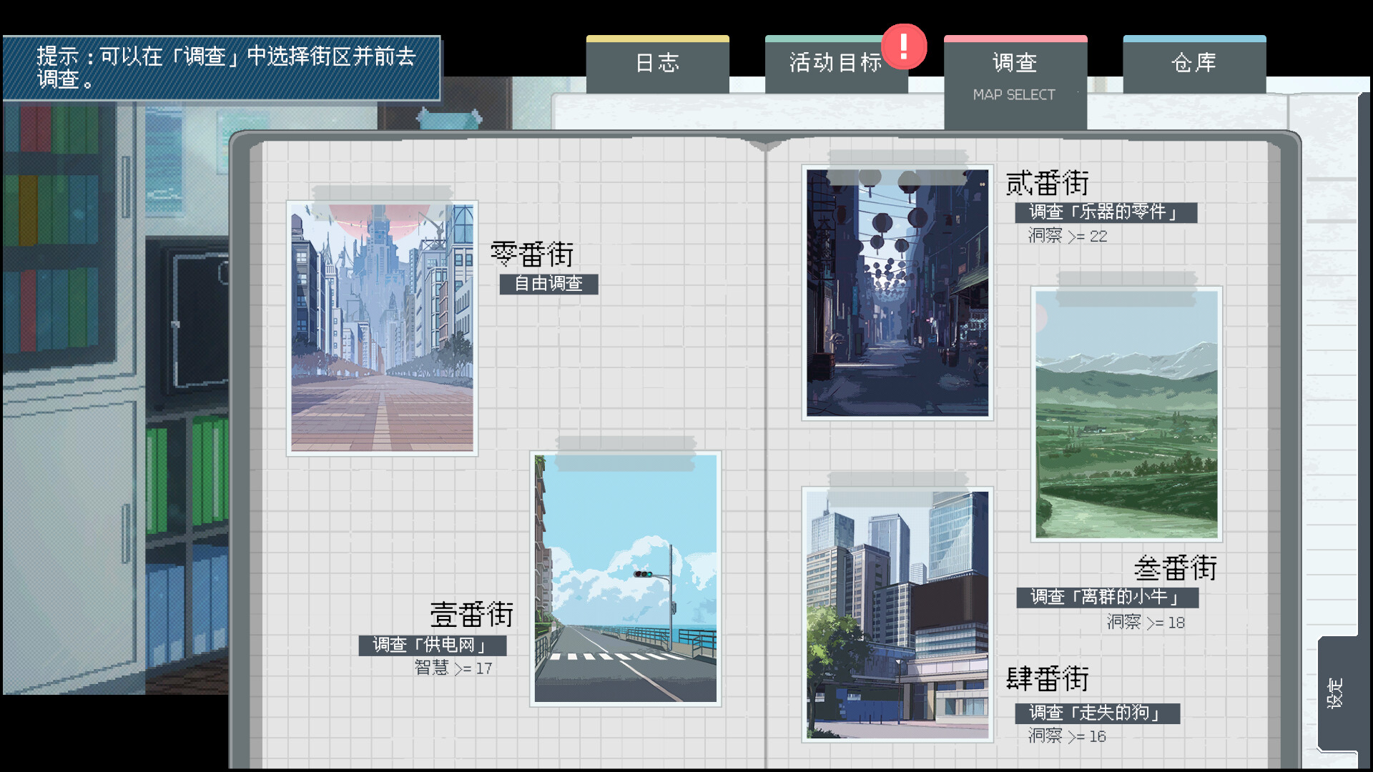The width and height of the screenshot is (1373, 772).
Task: Click the 调查「供电网」 button
Action: [x=432, y=645]
